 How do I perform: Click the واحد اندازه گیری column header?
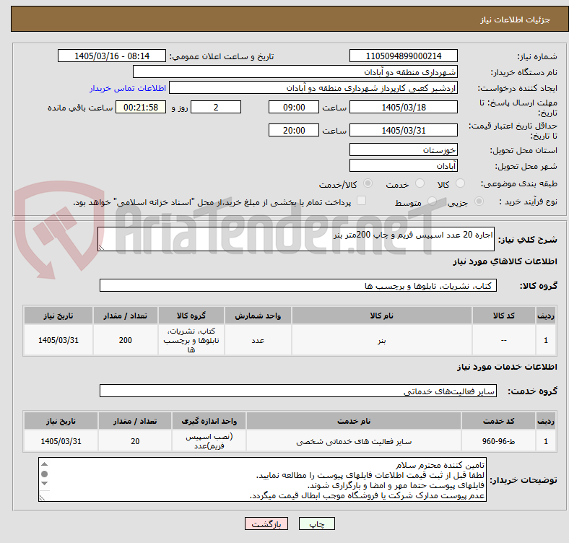pos(209,421)
